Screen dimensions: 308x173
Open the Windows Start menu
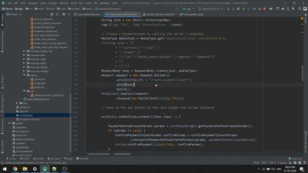5,169
